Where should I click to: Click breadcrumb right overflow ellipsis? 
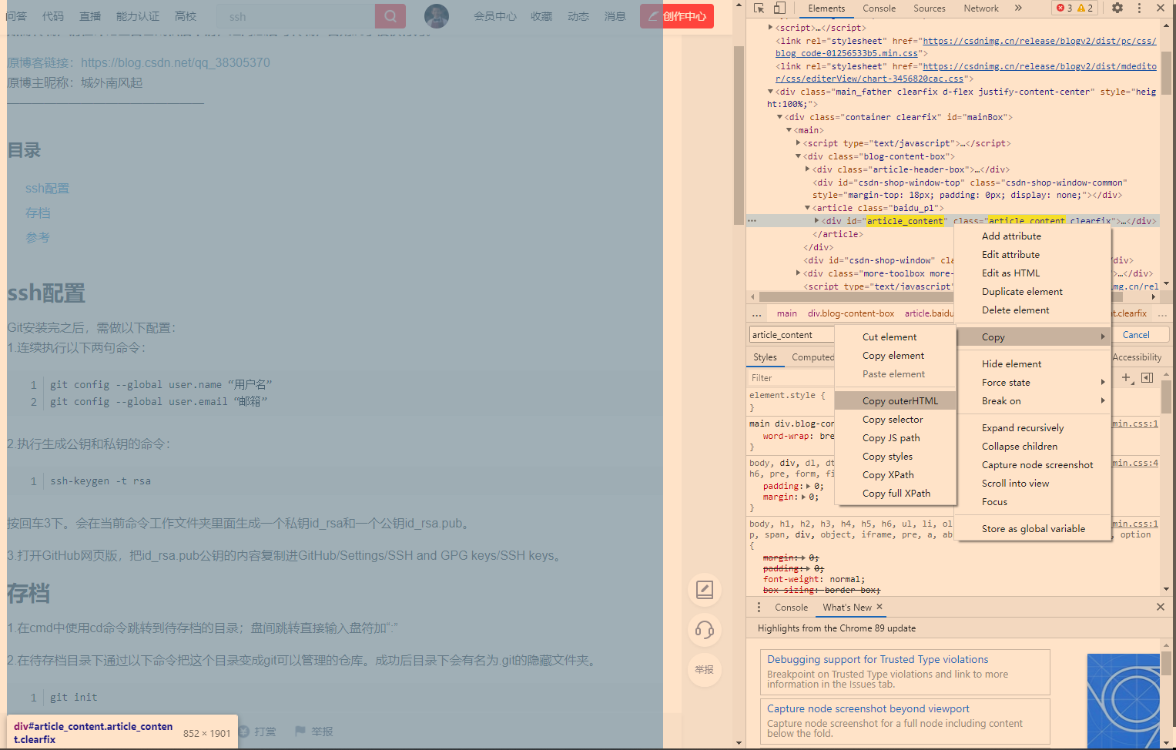point(1162,313)
